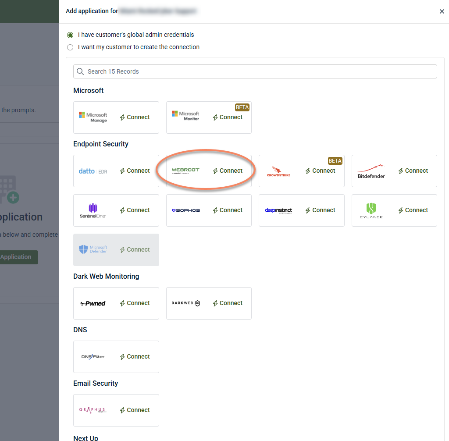Connect the Pwned dark web application

[135, 303]
